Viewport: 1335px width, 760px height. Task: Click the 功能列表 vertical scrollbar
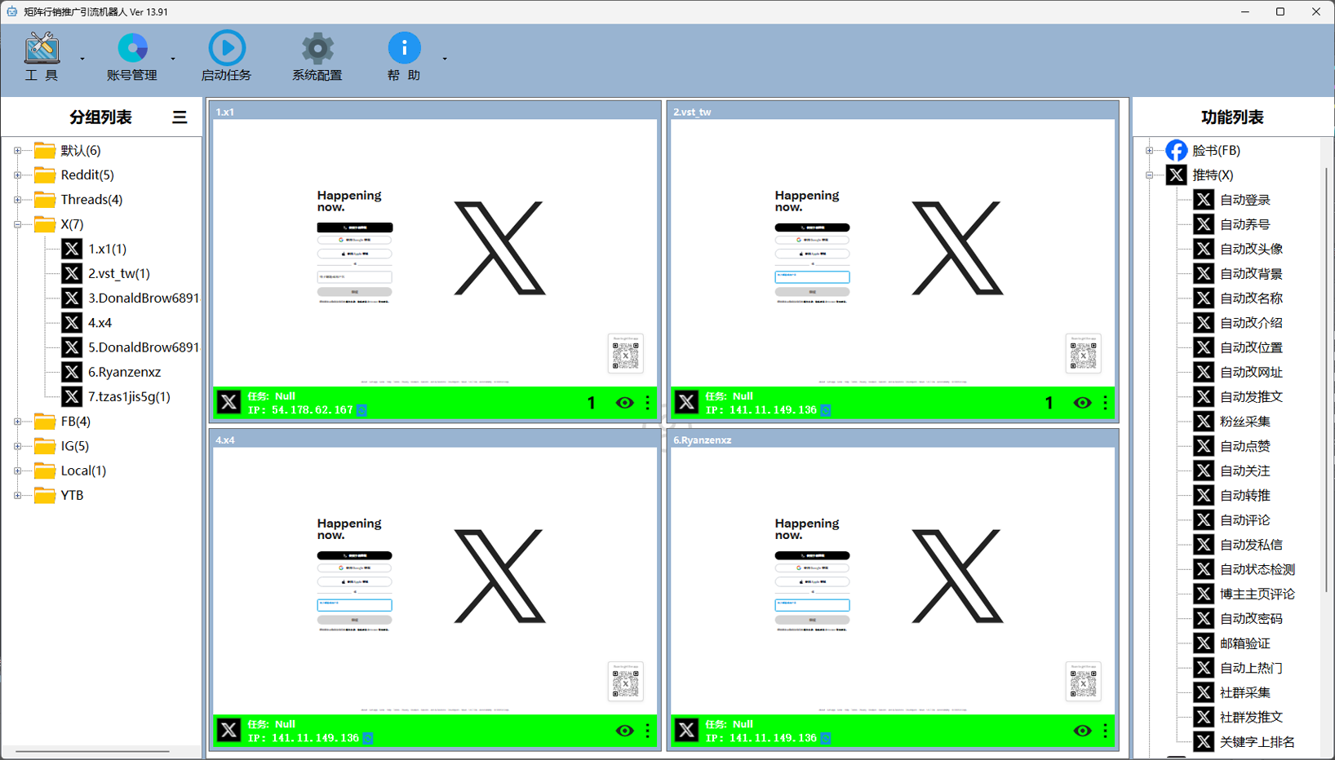tap(1327, 379)
